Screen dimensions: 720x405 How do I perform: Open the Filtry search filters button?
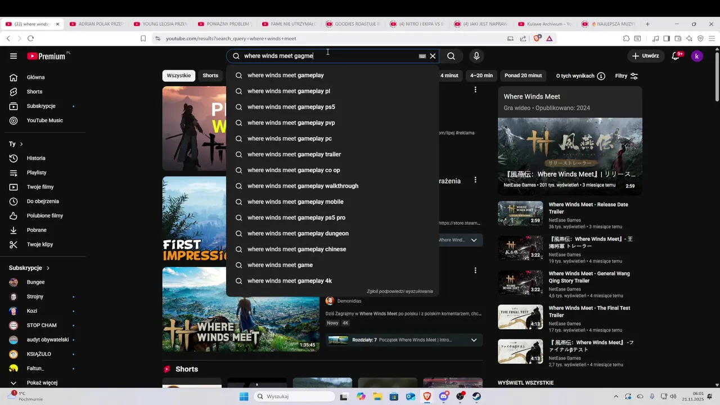pyautogui.click(x=627, y=76)
